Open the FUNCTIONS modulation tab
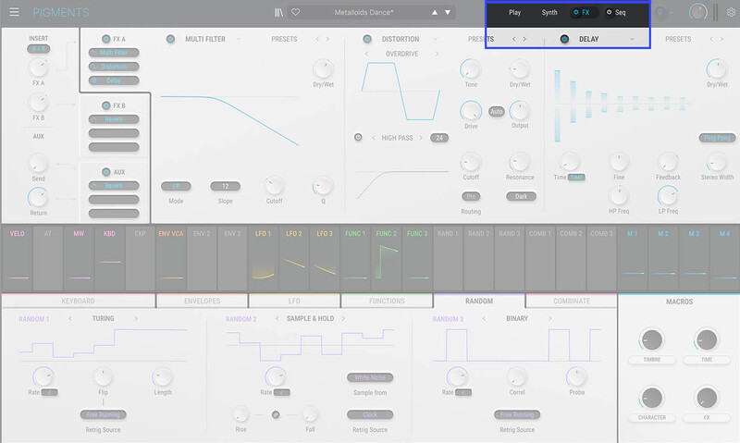 (387, 301)
